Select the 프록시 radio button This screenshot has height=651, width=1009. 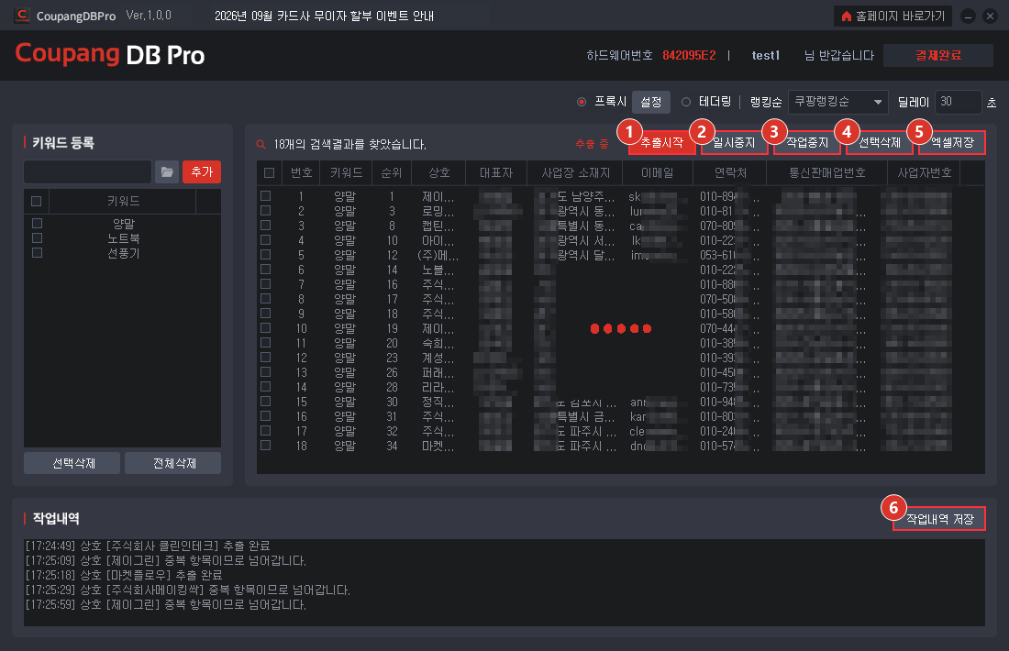(x=582, y=102)
